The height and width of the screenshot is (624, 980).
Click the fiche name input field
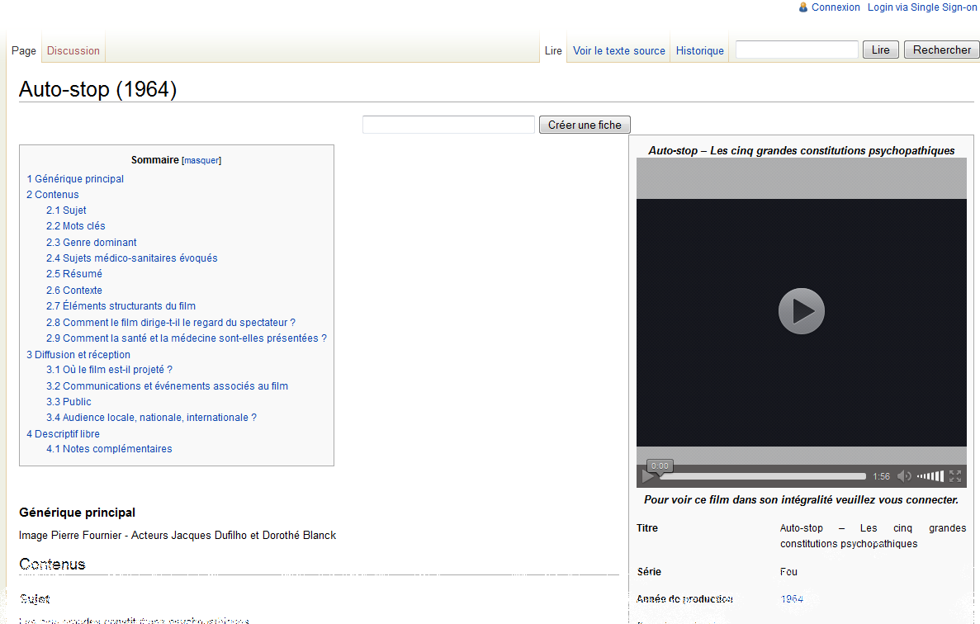[448, 125]
